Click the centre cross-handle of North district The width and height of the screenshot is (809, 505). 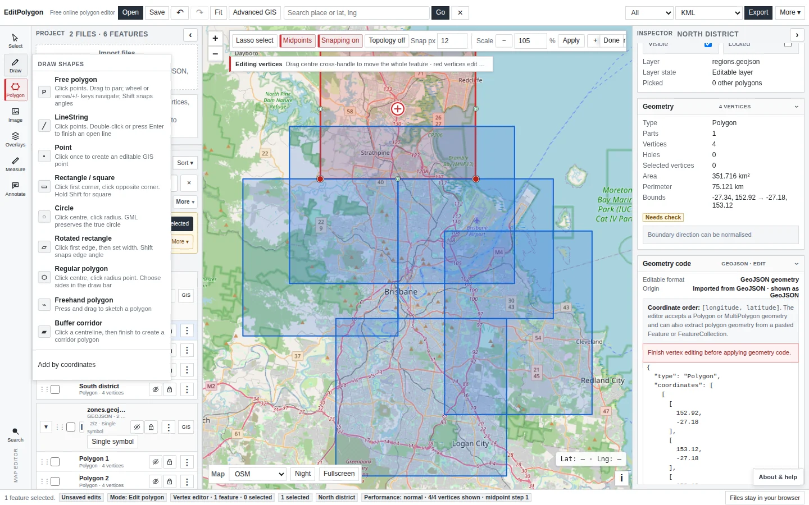click(398, 109)
